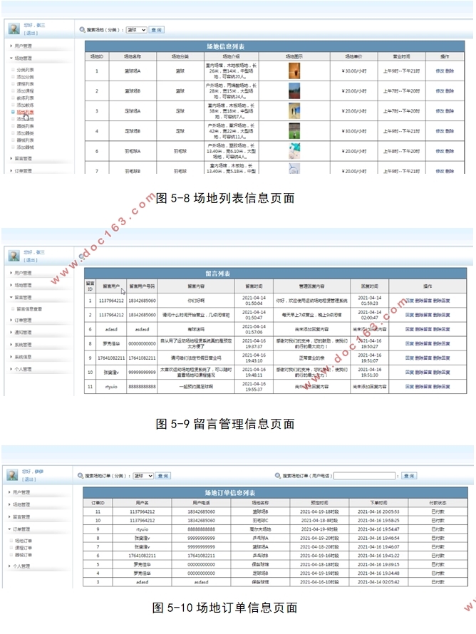Click 回复 link in message ID 2 row
The image size is (476, 634).
point(410,315)
